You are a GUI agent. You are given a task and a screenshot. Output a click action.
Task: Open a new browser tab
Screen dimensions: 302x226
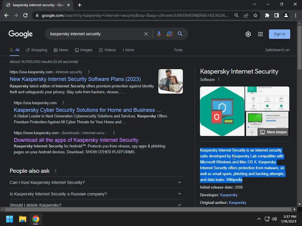[80, 5]
